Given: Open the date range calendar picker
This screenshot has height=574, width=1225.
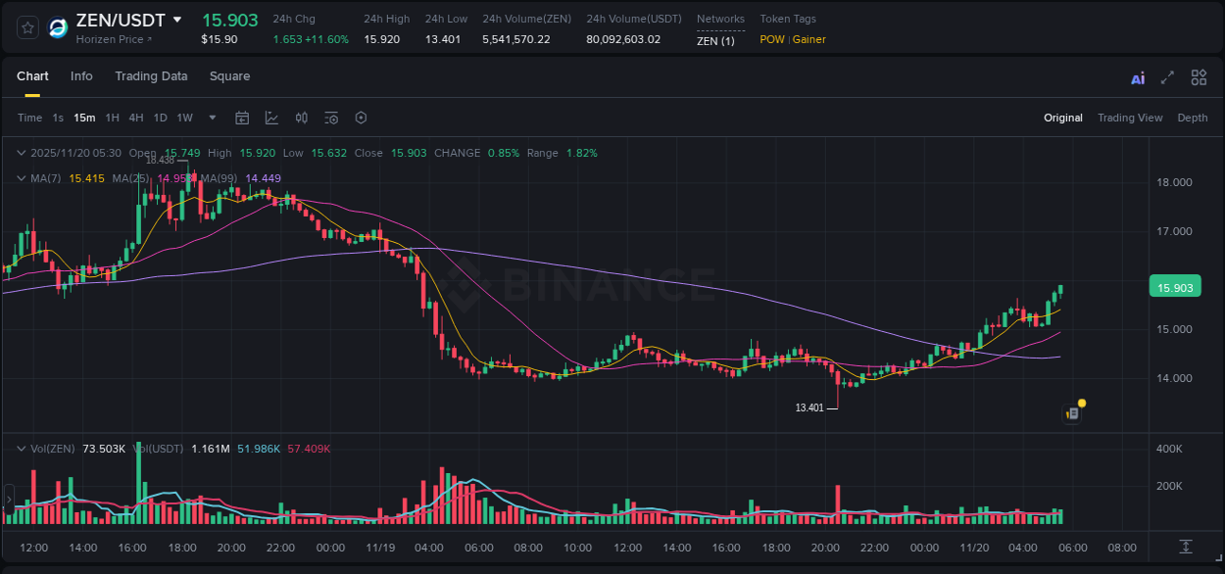Looking at the screenshot, I should coord(242,118).
